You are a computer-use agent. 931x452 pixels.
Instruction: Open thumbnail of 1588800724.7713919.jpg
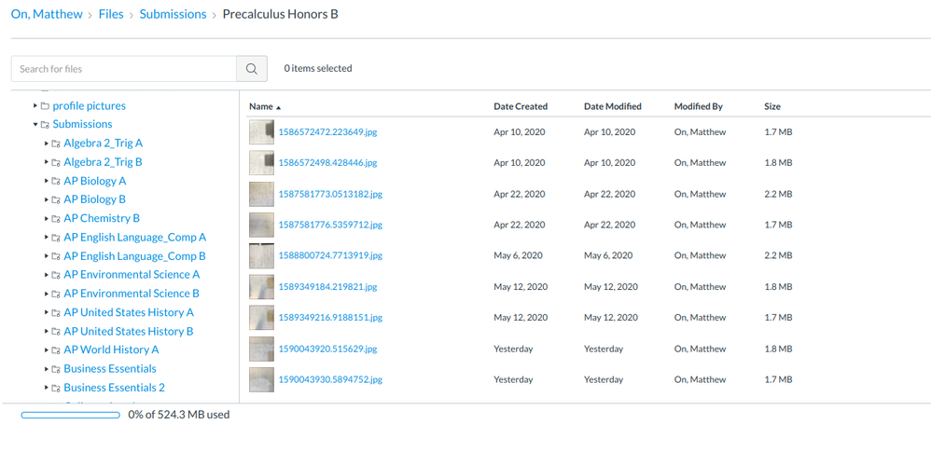261,255
